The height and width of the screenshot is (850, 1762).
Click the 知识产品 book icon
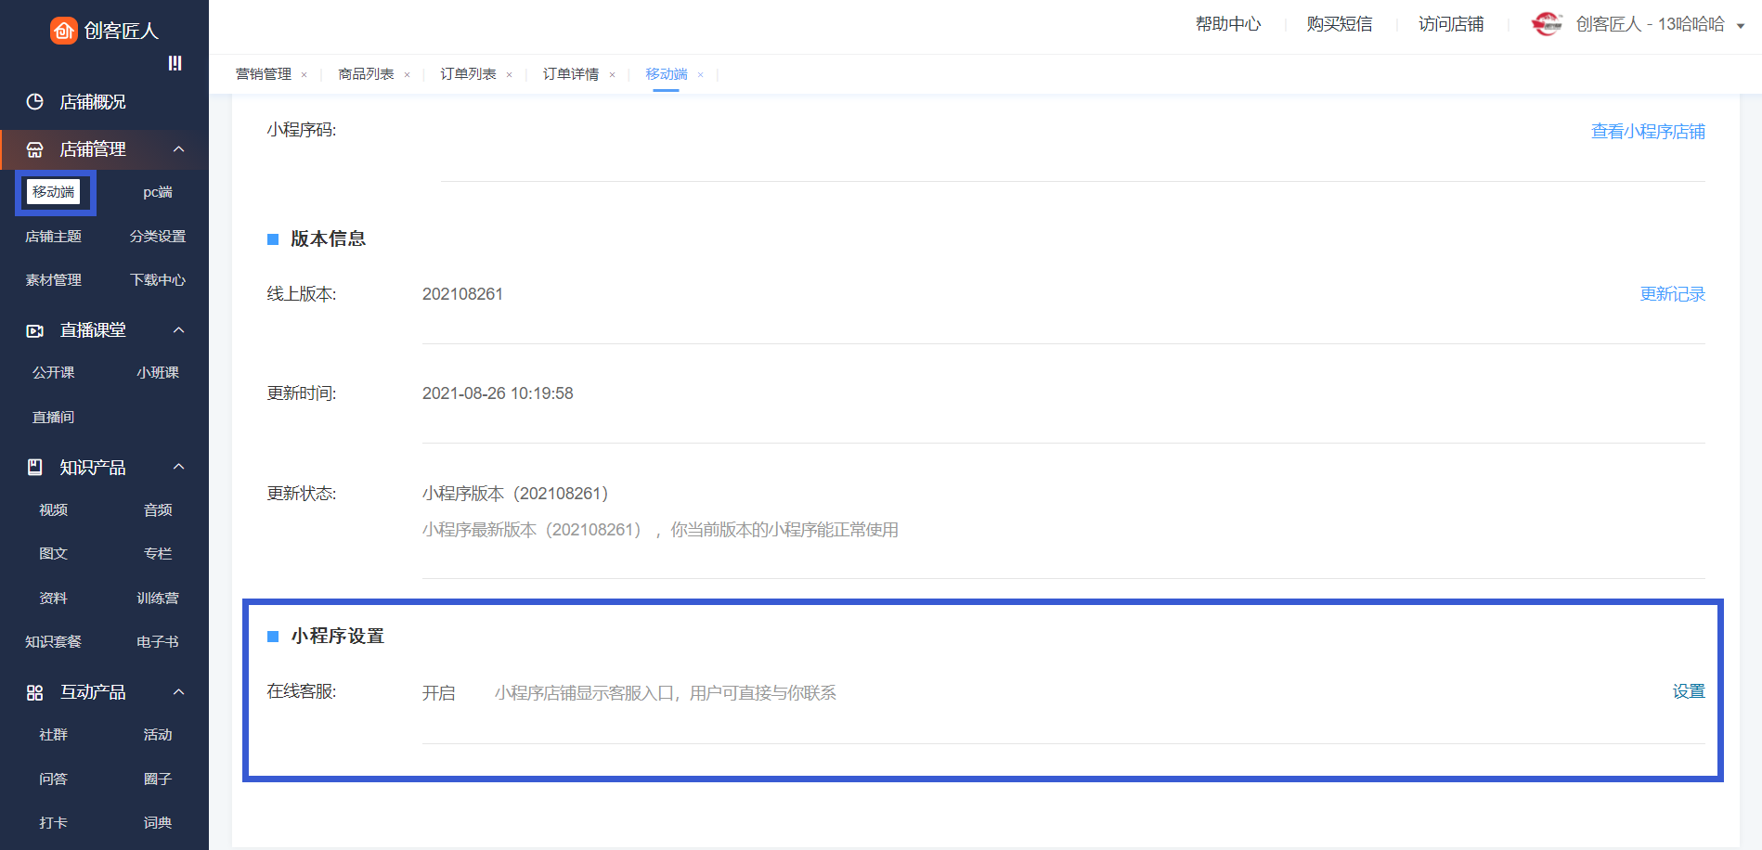[35, 468]
